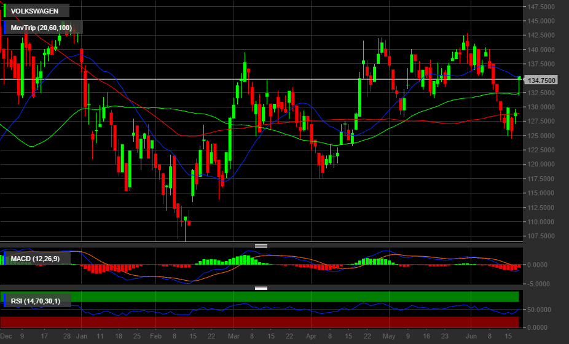Viewport: 569px width, 344px height.
Task: Click the 145.0000 price axis label
Action: click(x=541, y=21)
